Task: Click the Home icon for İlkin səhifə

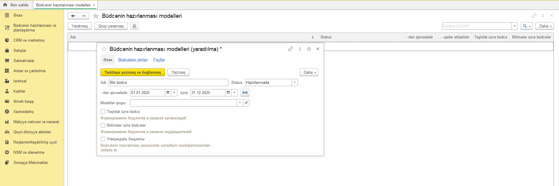Action: click(x=5, y=5)
